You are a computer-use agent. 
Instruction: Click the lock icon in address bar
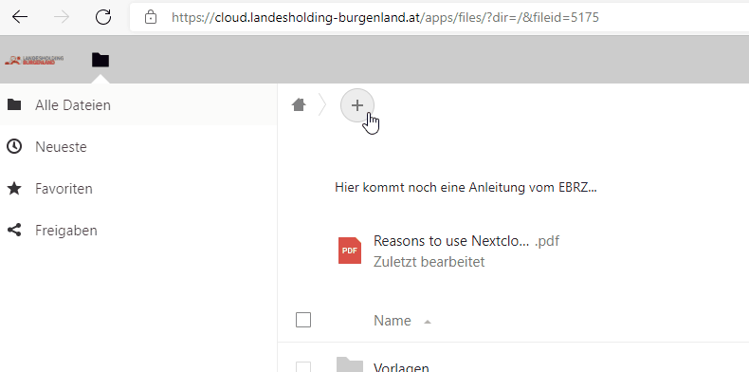point(151,18)
